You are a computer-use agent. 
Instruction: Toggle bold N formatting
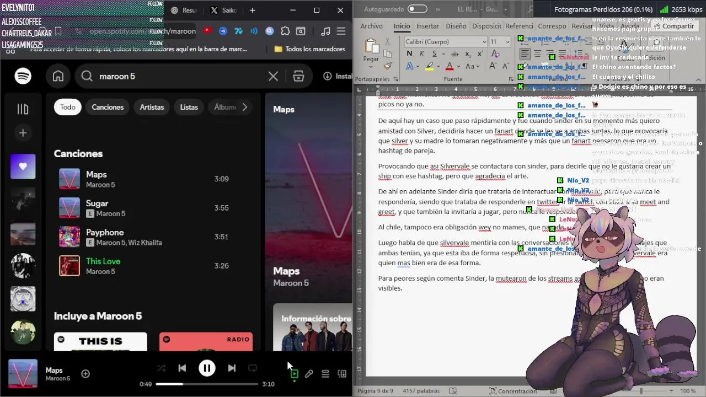pos(409,53)
